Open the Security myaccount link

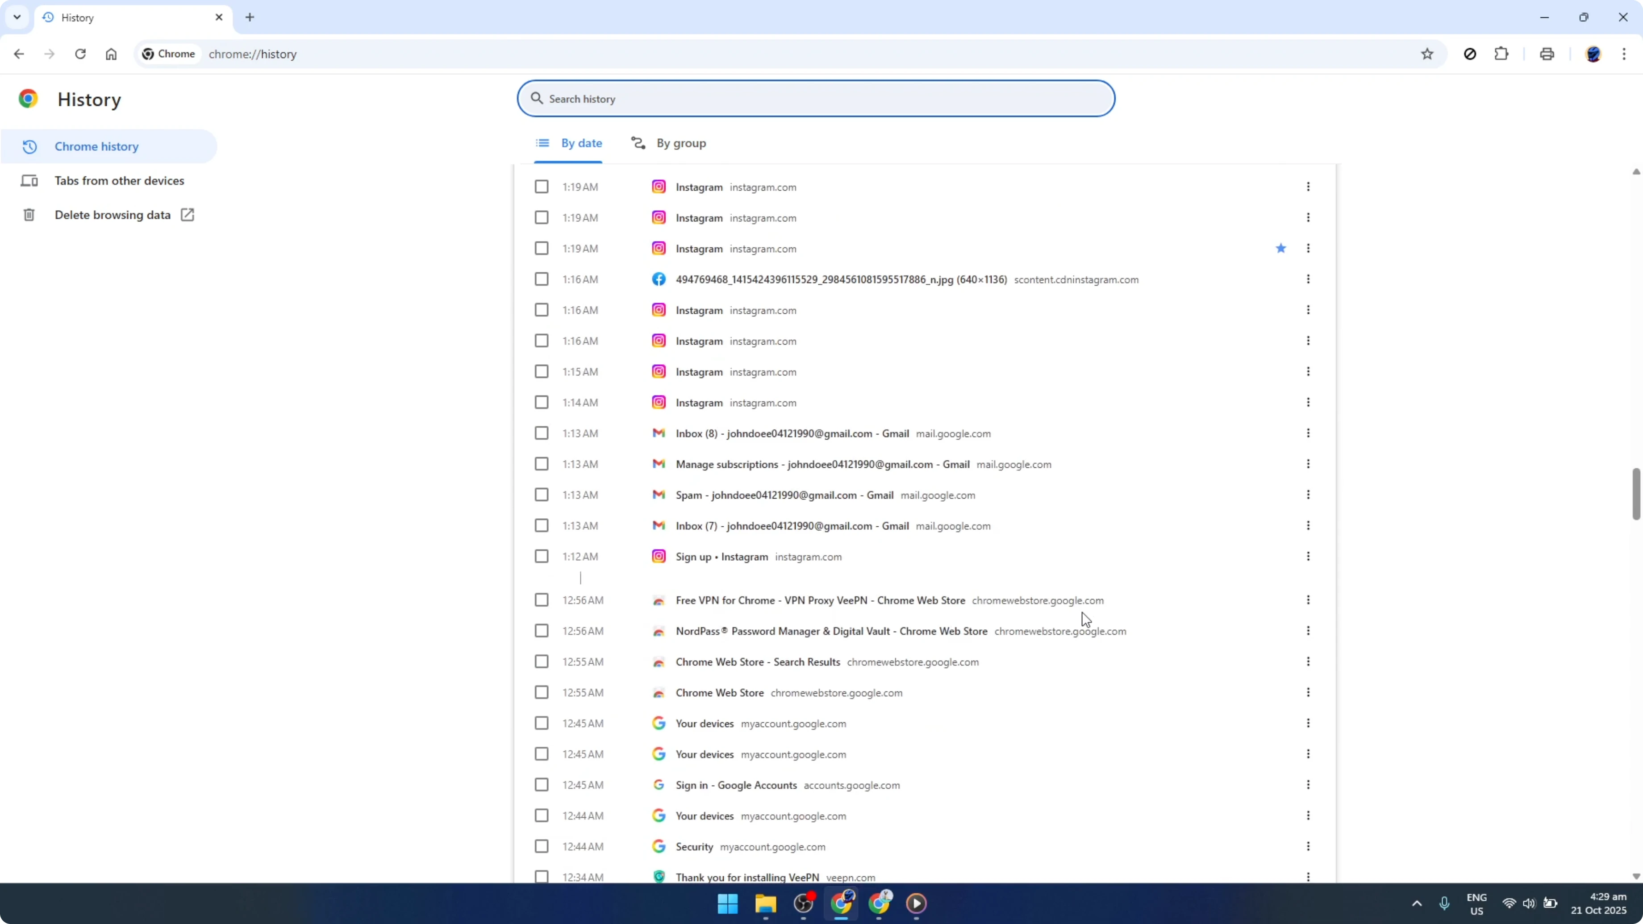click(x=694, y=847)
